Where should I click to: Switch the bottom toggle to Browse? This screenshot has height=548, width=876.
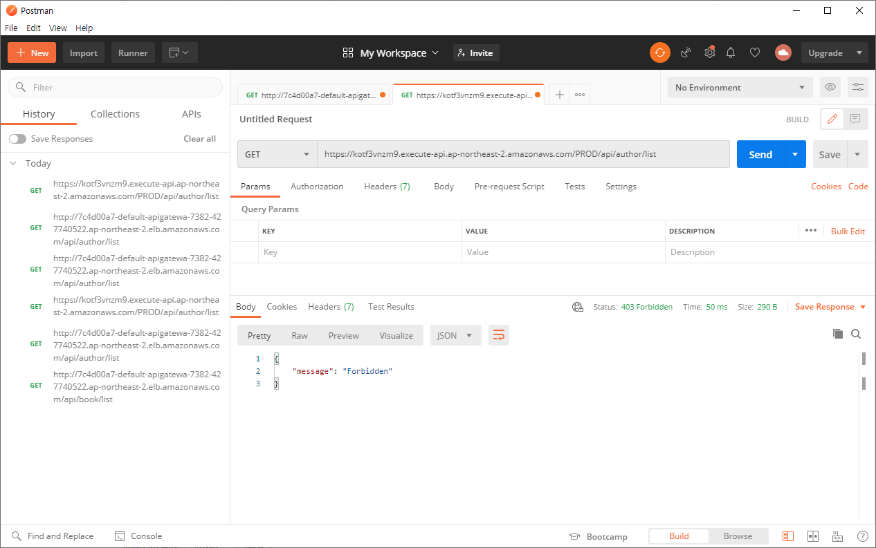coord(738,536)
